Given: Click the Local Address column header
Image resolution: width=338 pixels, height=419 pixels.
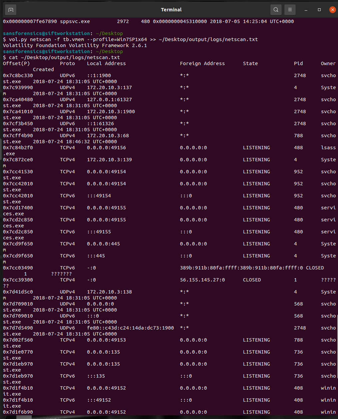Looking at the screenshot, I should (106, 63).
